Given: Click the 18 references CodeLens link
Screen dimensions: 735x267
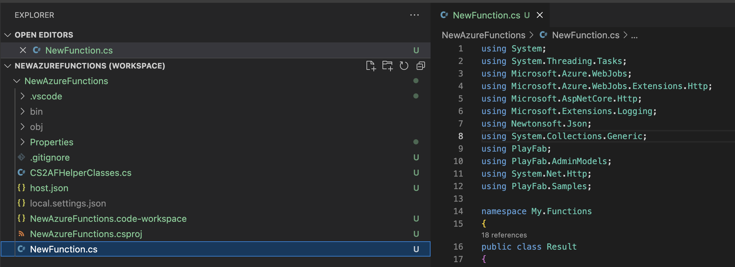Looking at the screenshot, I should (504, 235).
